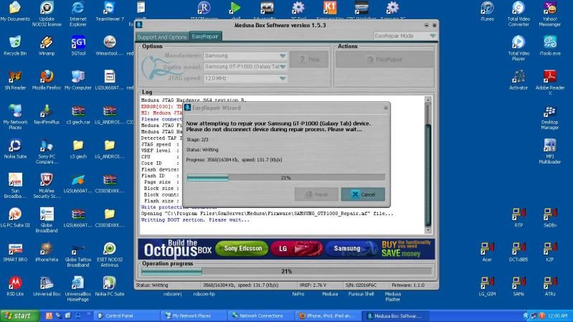Open Universal Box desktop icon
573x322 pixels.
point(47,286)
